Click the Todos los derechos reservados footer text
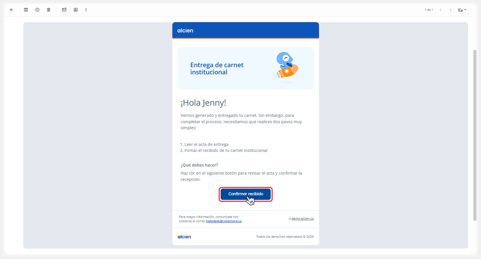Screen dimensions: 481x259 (x=285, y=237)
